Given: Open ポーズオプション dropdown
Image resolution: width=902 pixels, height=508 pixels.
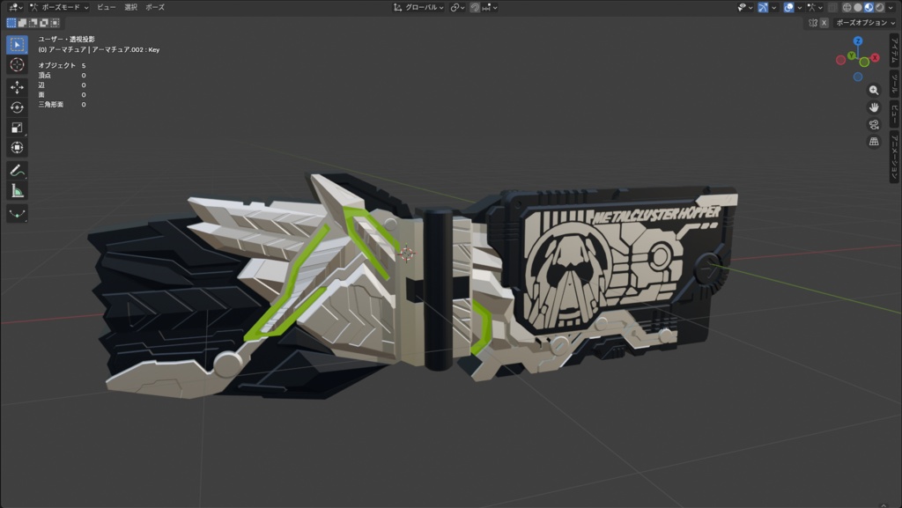Looking at the screenshot, I should pos(865,23).
